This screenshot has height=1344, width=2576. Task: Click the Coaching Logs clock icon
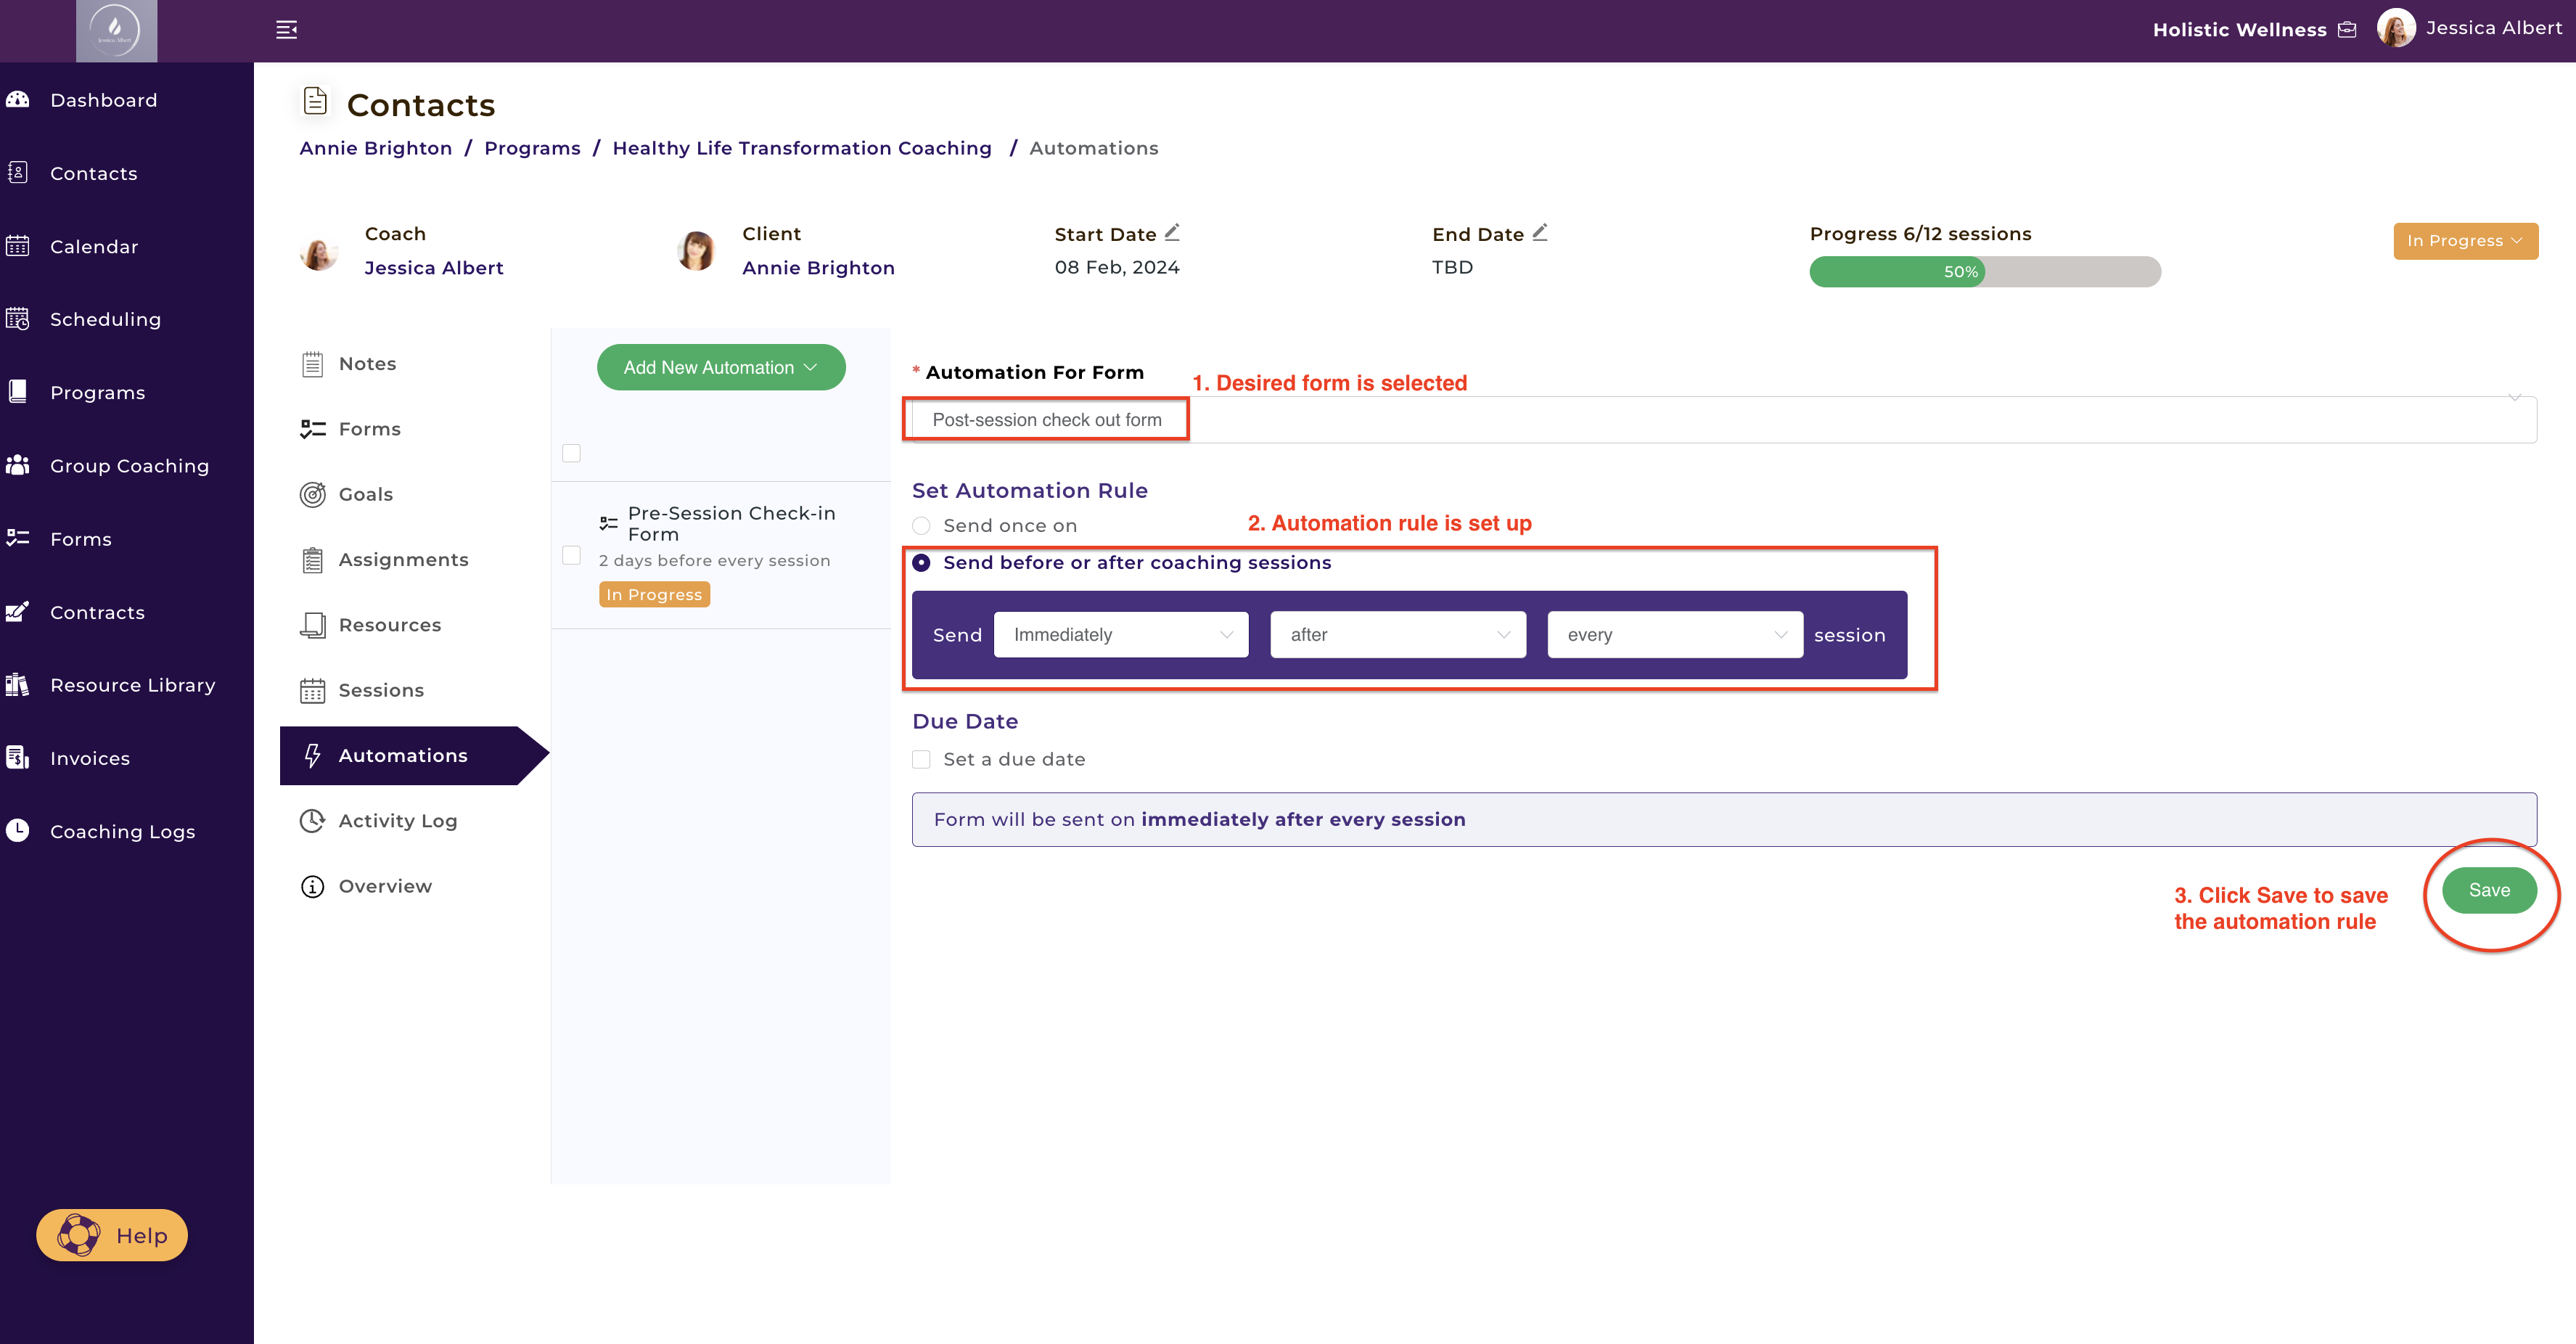click(x=18, y=830)
